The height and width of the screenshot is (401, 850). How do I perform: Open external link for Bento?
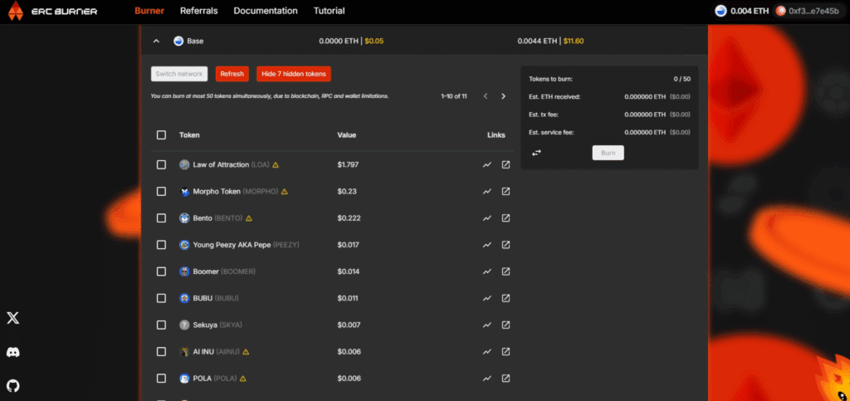click(x=506, y=218)
